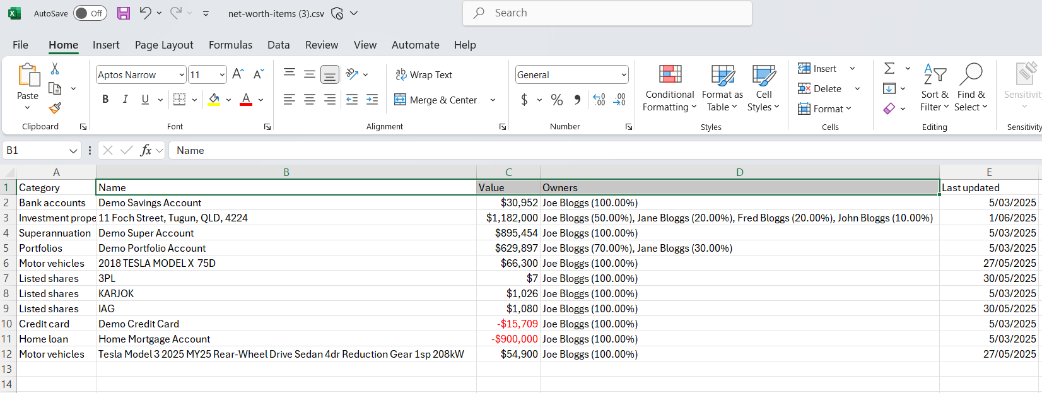Switch to the Page Layout tab
Viewport: 1042px width, 393px height.
pyautogui.click(x=164, y=45)
